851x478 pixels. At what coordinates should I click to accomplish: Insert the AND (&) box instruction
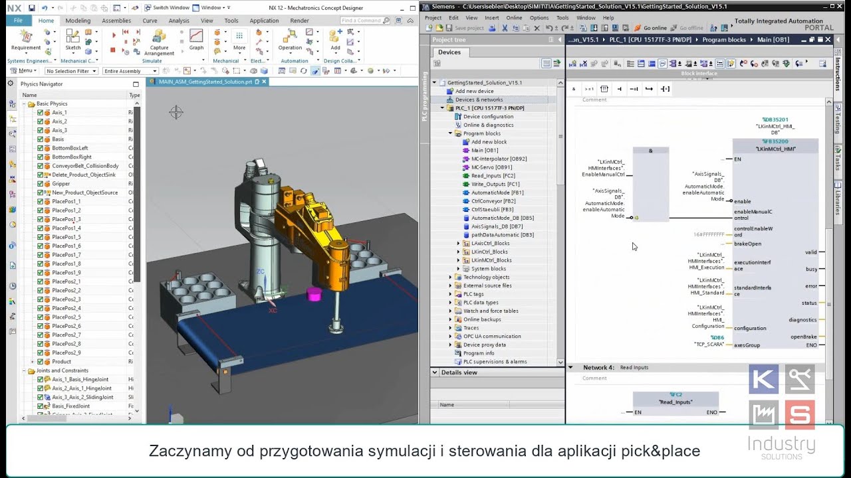coord(574,88)
